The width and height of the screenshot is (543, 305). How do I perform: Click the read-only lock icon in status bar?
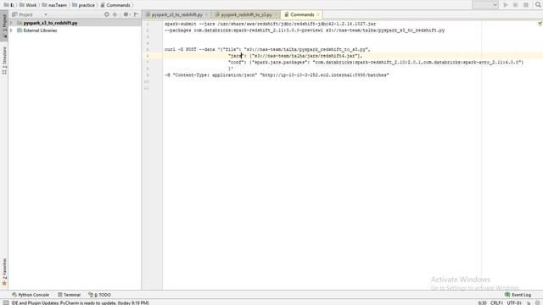tap(529, 302)
